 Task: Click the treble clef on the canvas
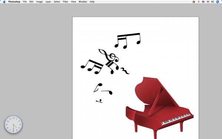click(x=109, y=56)
